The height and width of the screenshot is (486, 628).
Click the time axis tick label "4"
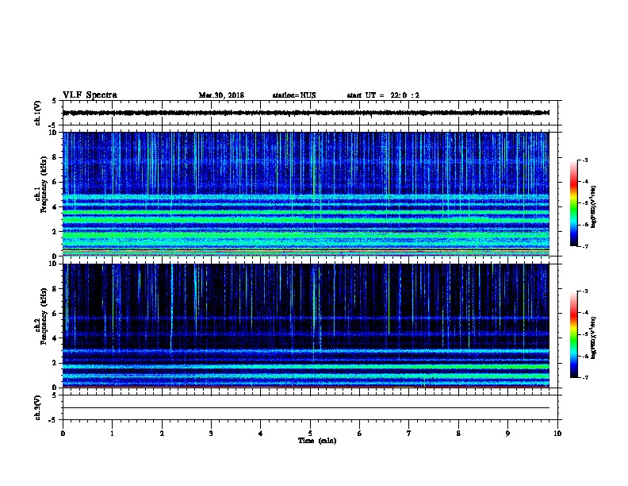261,434
